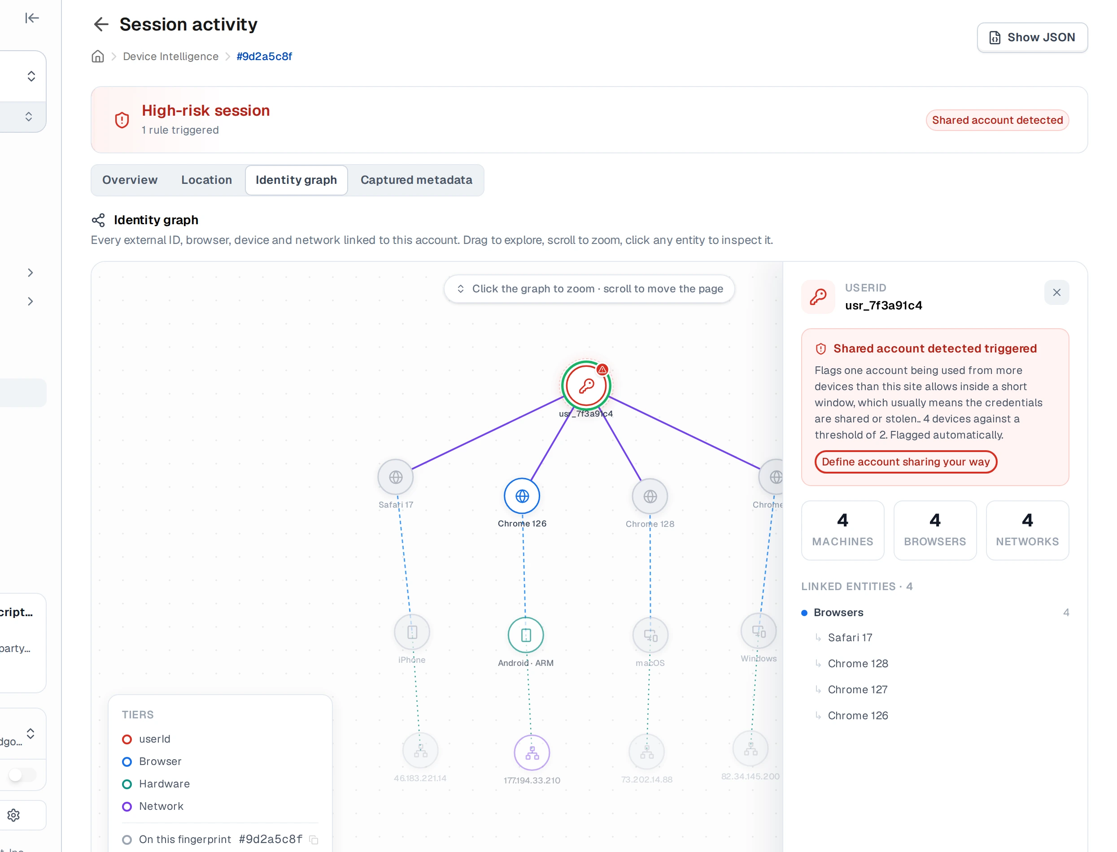Toggle the Network tier in legend

tap(153, 806)
